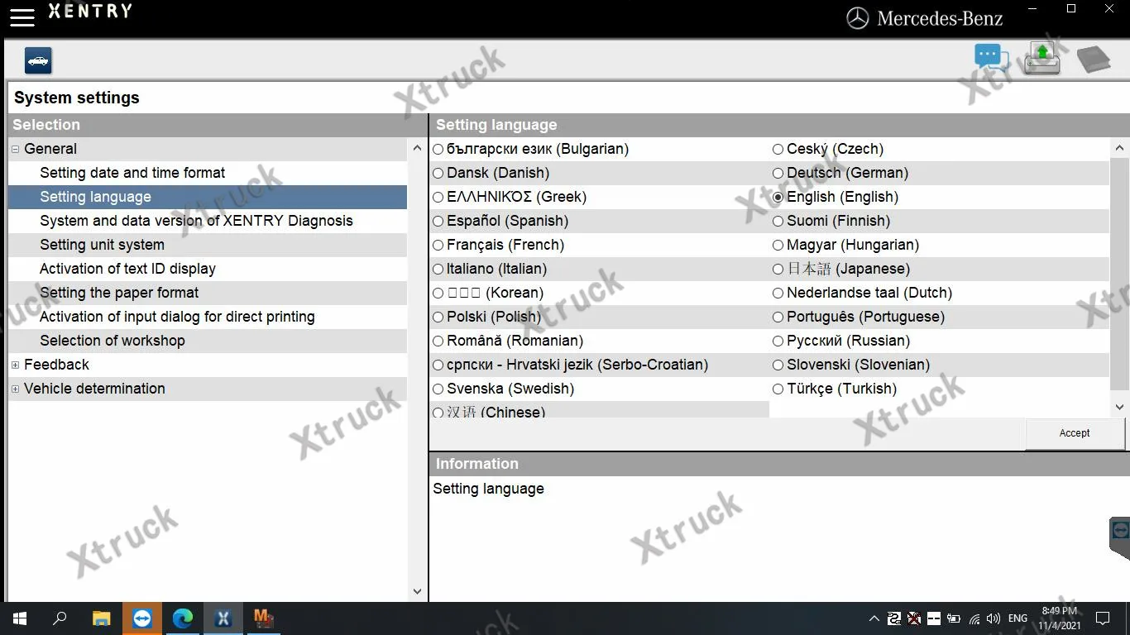This screenshot has height=635, width=1130.
Task: Open the help book icon
Action: point(1093,60)
